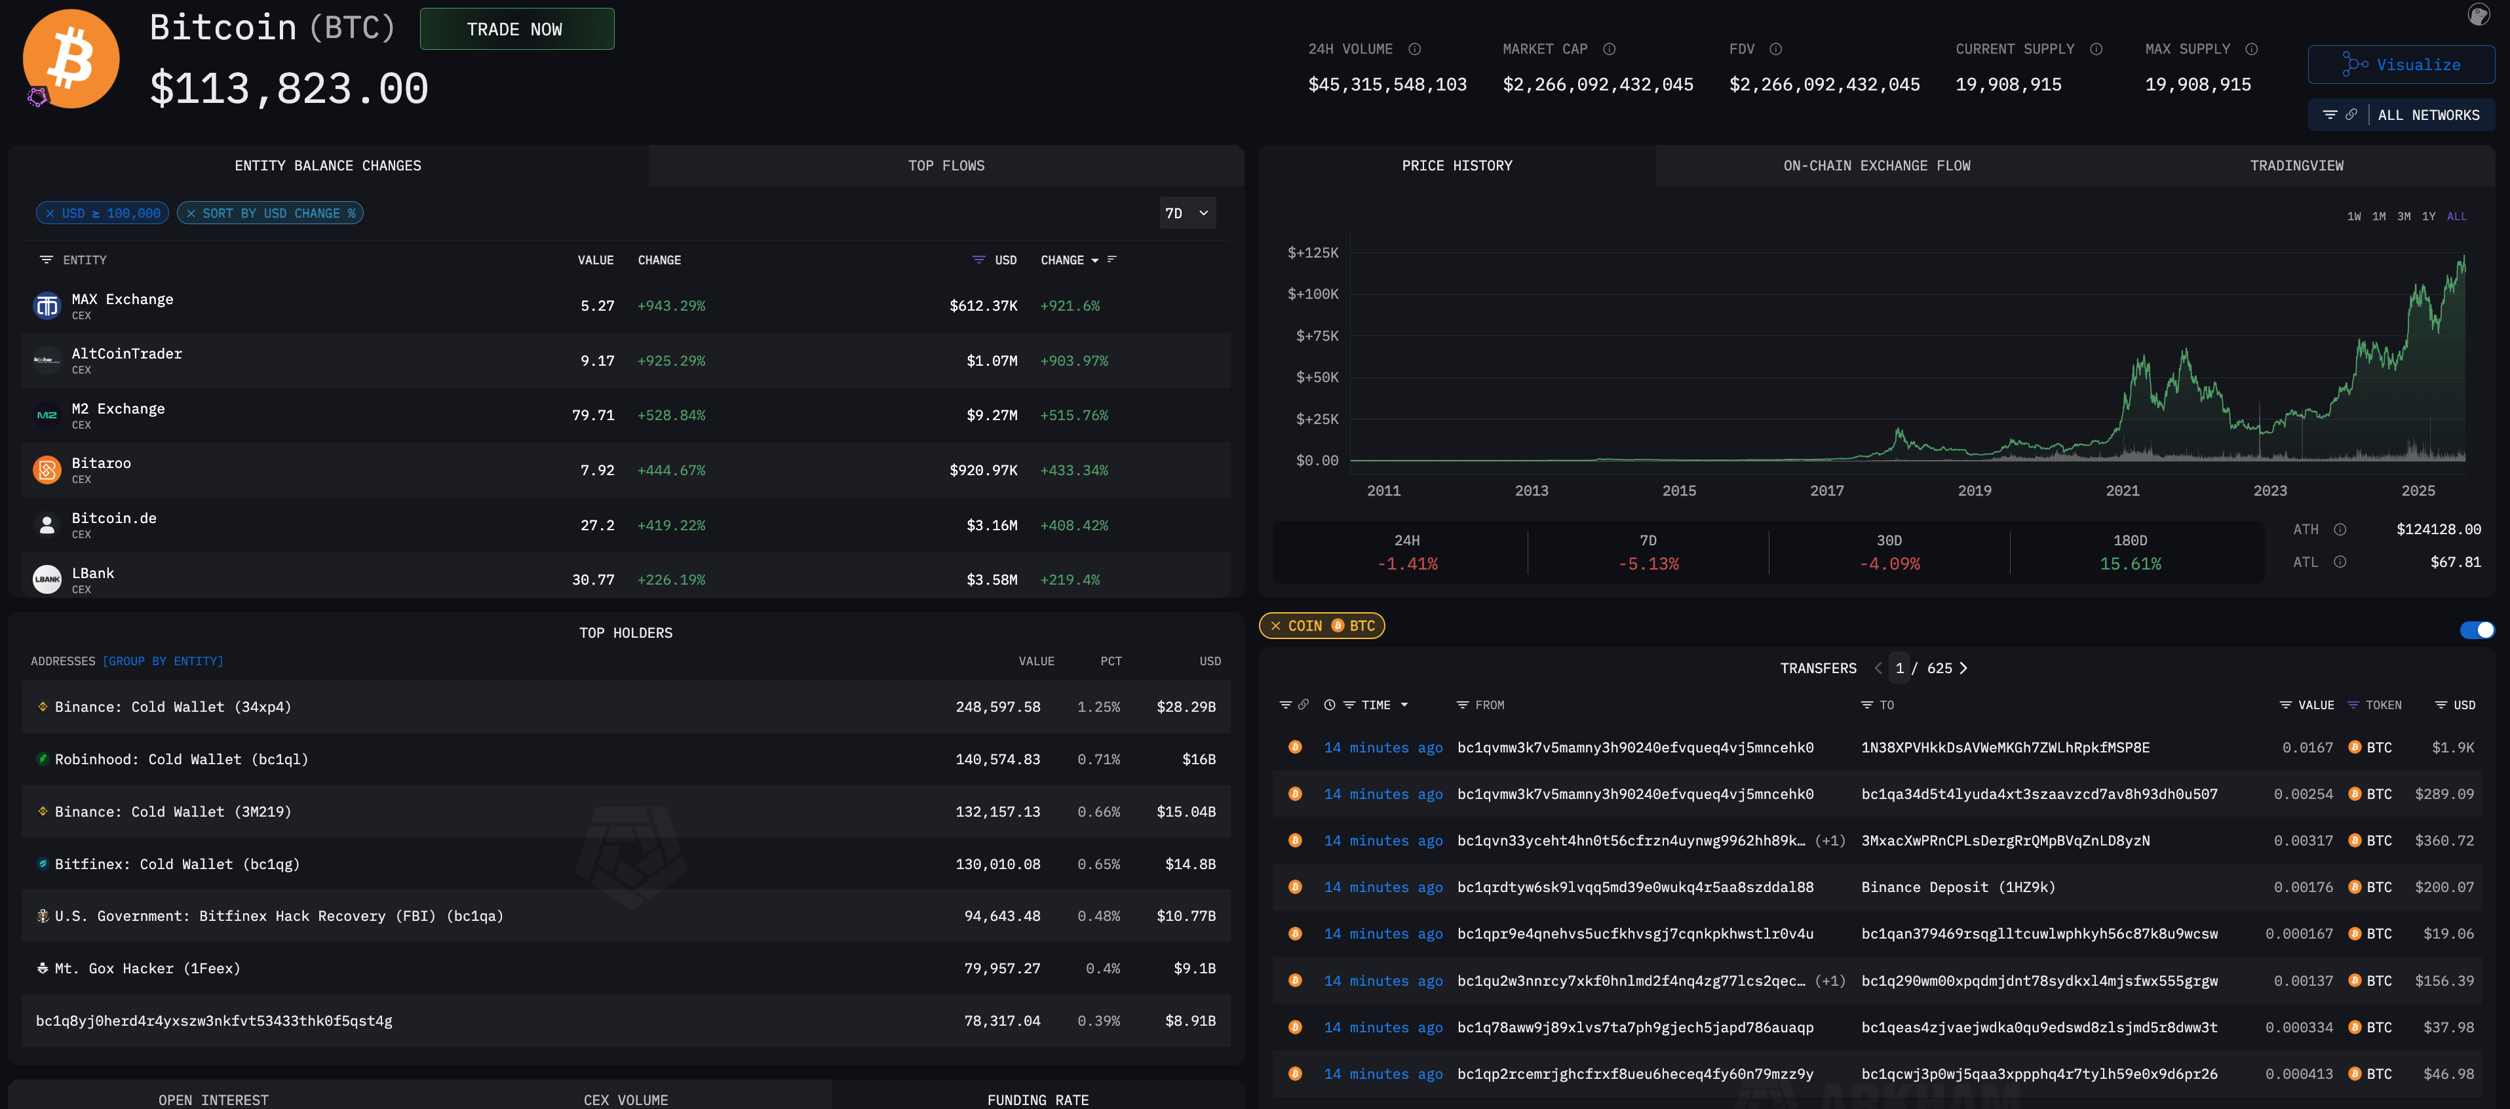Open the Current Supply info icon
Image resolution: width=2510 pixels, height=1109 pixels.
pyautogui.click(x=2097, y=50)
